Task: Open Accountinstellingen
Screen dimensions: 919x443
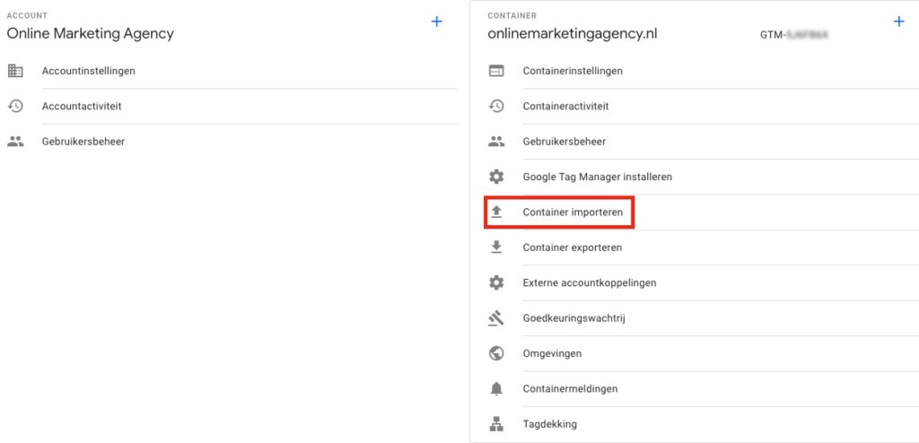Action: coord(89,71)
